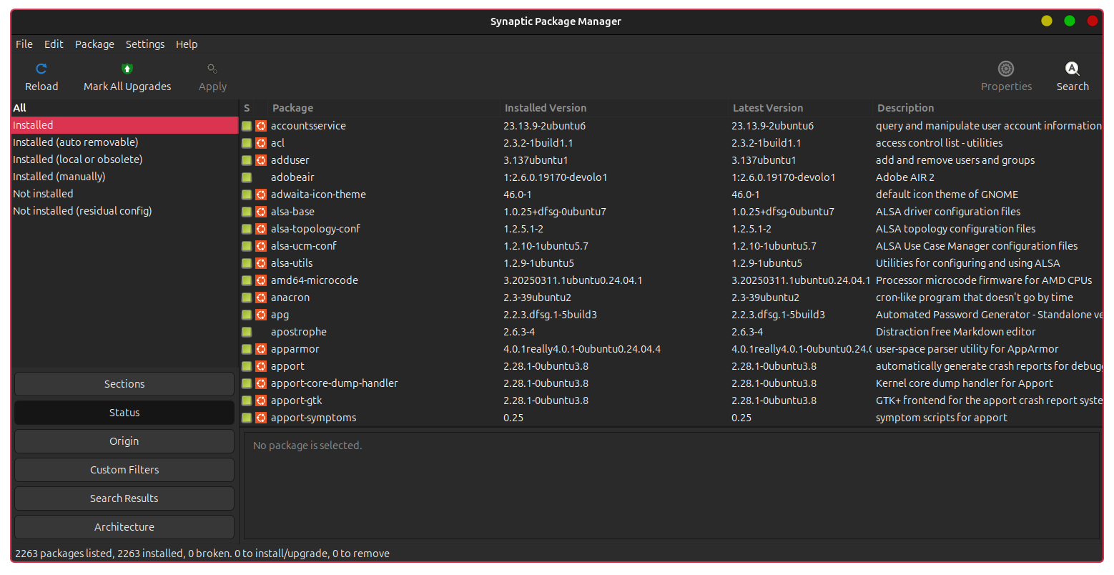Switch to the Sections filter button
Viewport: 1114px width, 575px height.
tap(124, 384)
